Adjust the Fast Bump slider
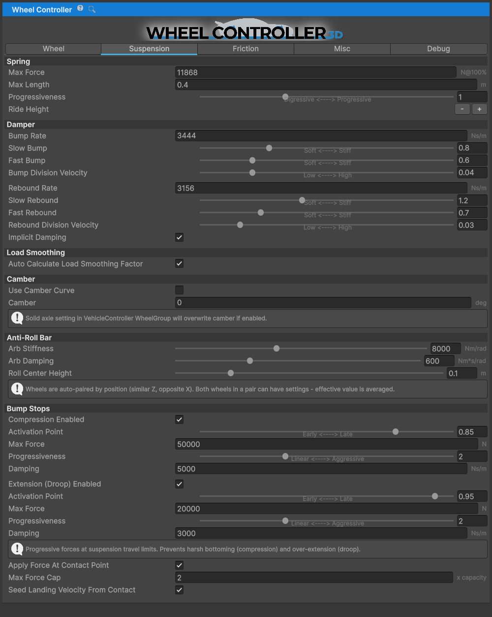Viewport: 492px width, 617px height. click(x=327, y=160)
